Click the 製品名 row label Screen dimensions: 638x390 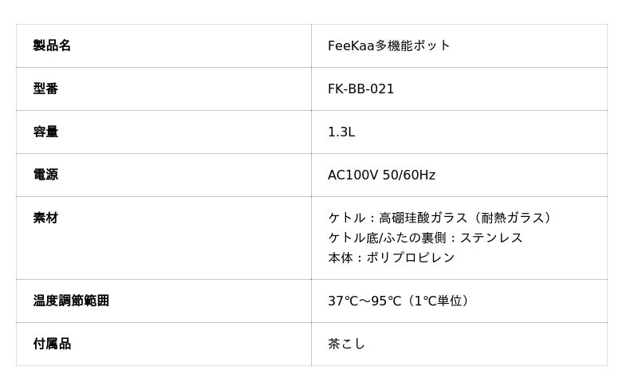tap(52, 45)
